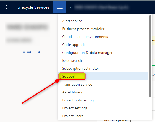Select Project onboarding
The height and width of the screenshot is (122, 155).
tap(103, 100)
